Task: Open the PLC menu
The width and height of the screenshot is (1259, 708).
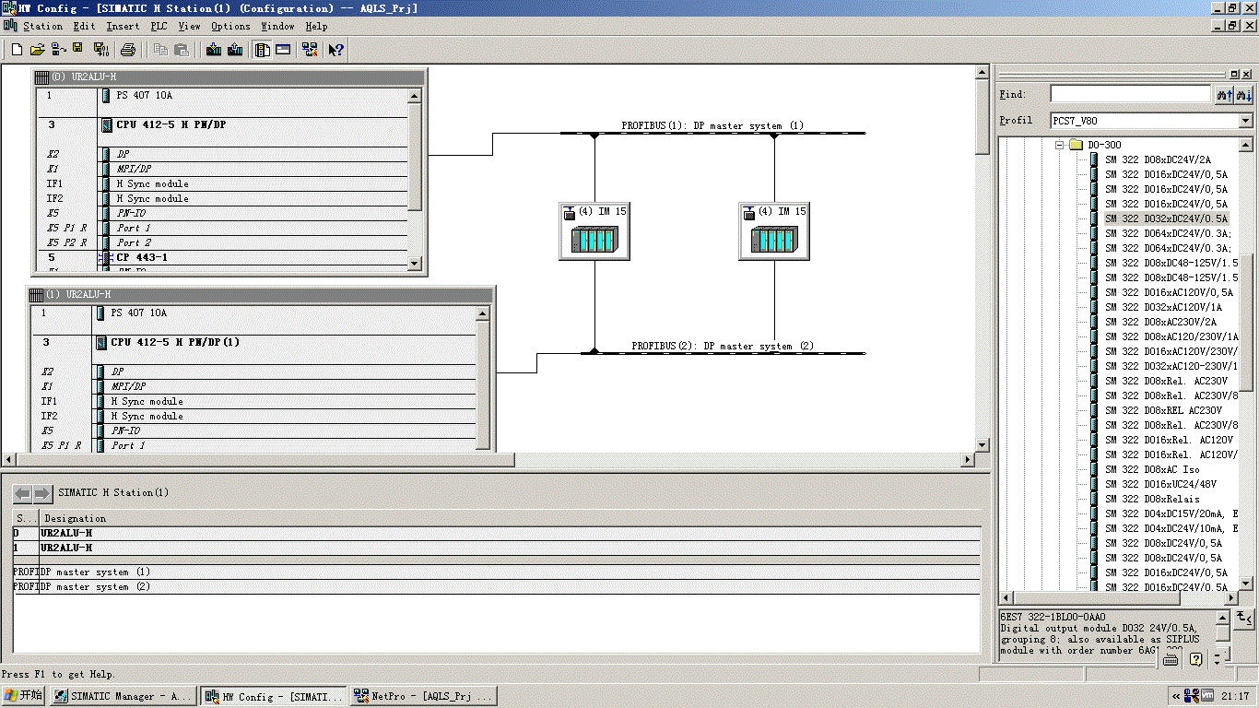Action: [x=159, y=26]
